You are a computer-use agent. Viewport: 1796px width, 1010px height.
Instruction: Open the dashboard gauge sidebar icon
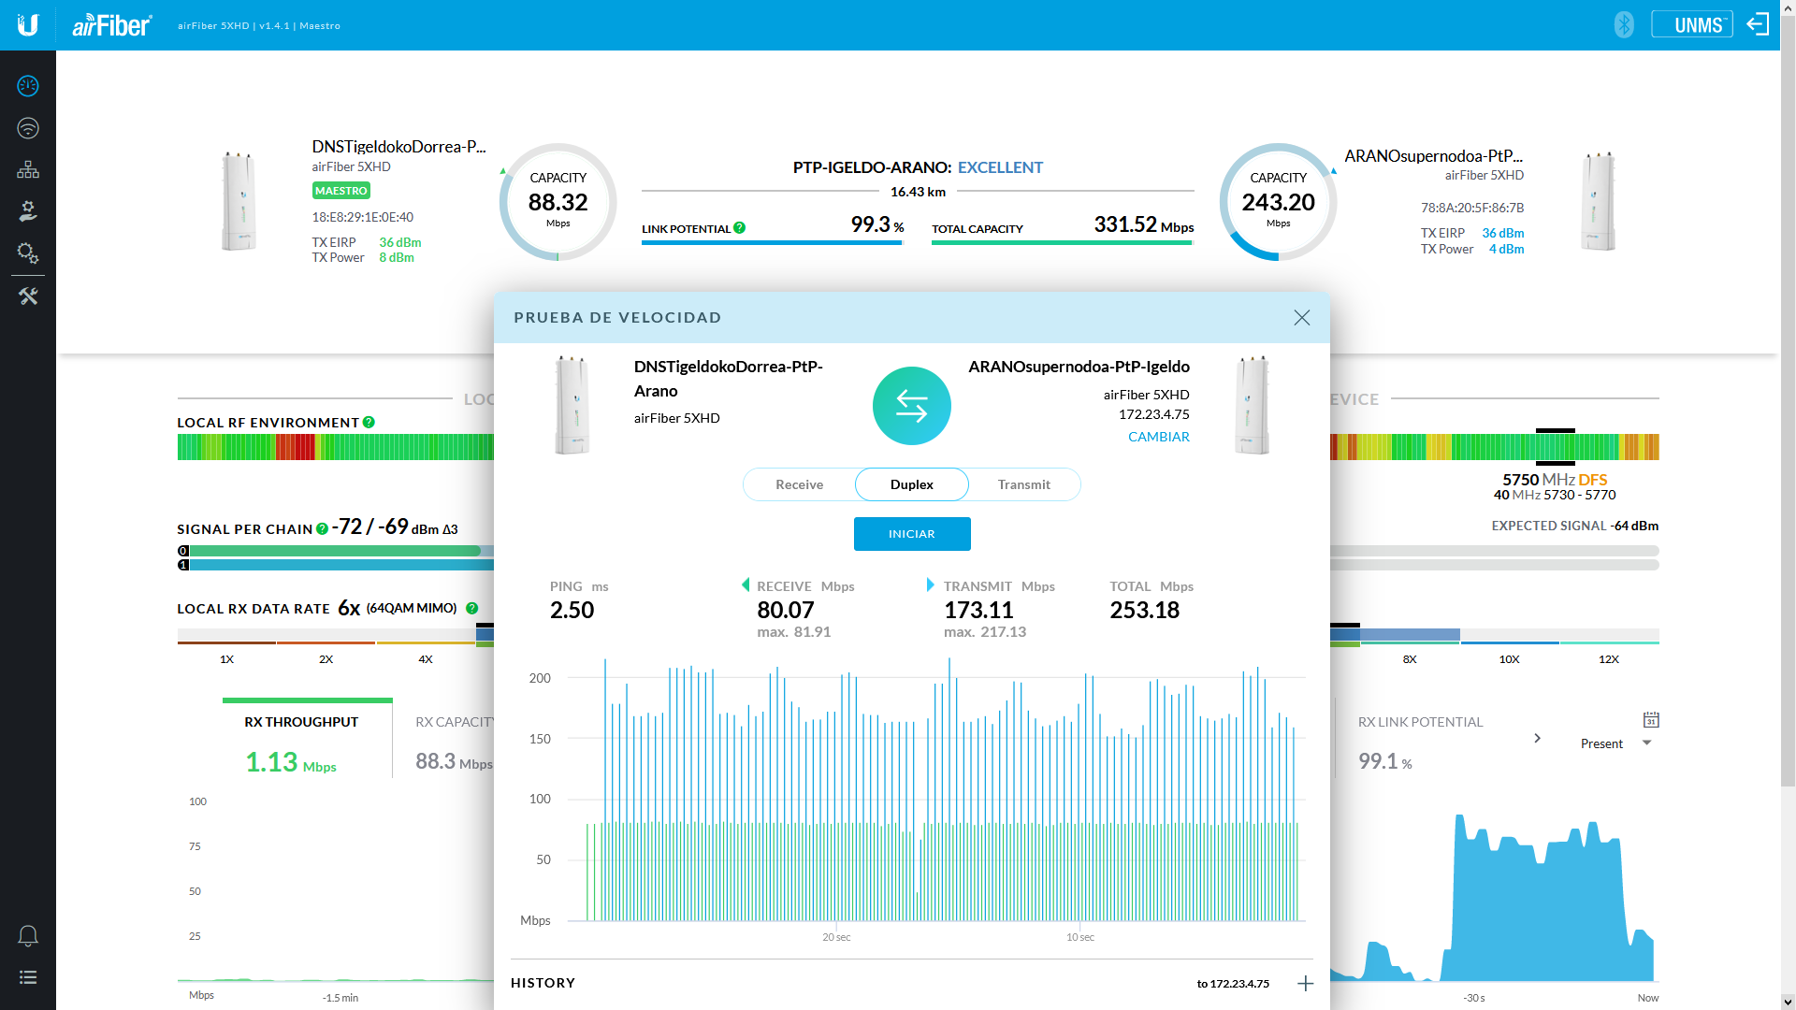pos(28,86)
